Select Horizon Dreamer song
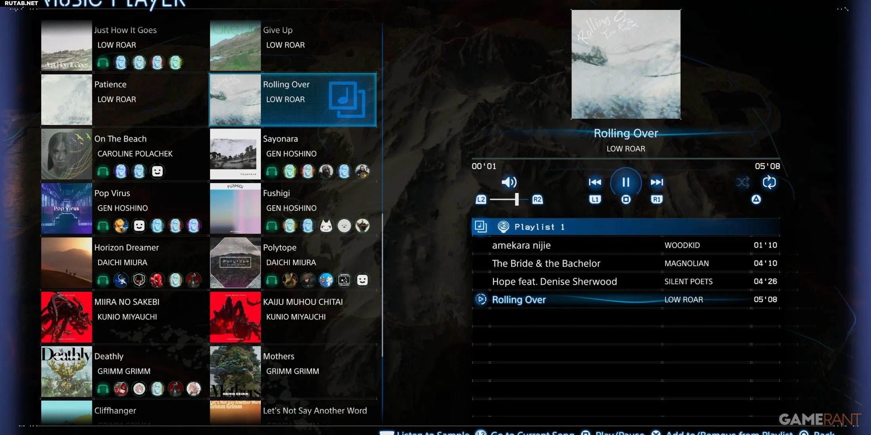871x435 pixels. coord(125,263)
